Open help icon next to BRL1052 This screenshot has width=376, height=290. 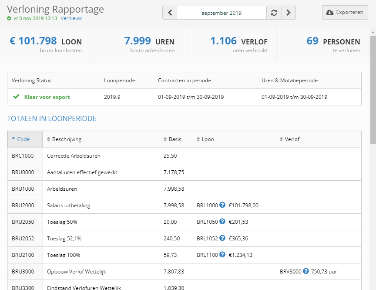click(x=222, y=238)
